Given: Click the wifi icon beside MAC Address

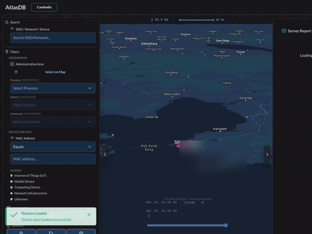Looking at the screenshot, I should click(x=12, y=138).
